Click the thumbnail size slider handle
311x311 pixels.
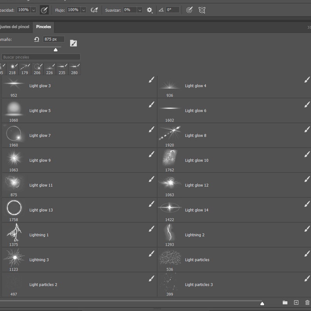click(262, 303)
